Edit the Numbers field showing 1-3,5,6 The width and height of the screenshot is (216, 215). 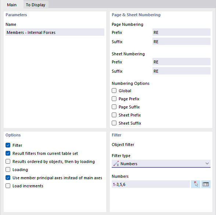pos(151,184)
